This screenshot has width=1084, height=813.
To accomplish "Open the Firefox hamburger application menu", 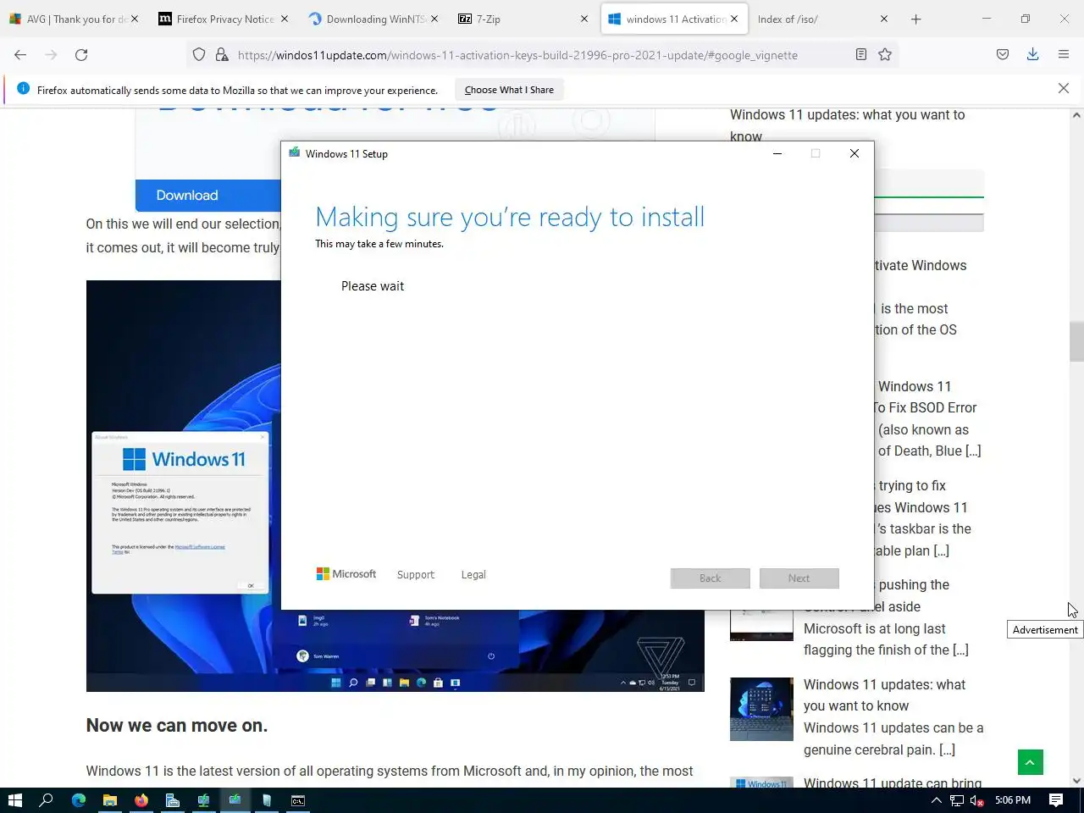I will [x=1064, y=55].
